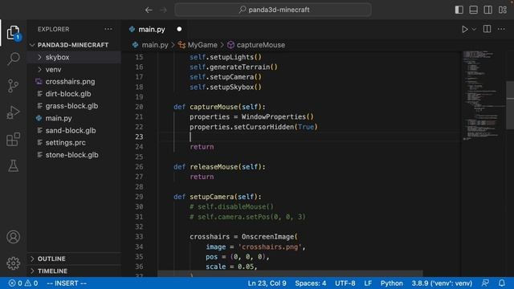Click Spaces: 4 indentation setting
514x289 pixels.
[311, 283]
